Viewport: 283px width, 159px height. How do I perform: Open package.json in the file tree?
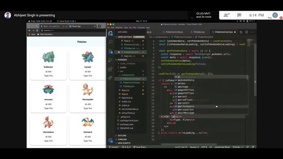click(127, 125)
